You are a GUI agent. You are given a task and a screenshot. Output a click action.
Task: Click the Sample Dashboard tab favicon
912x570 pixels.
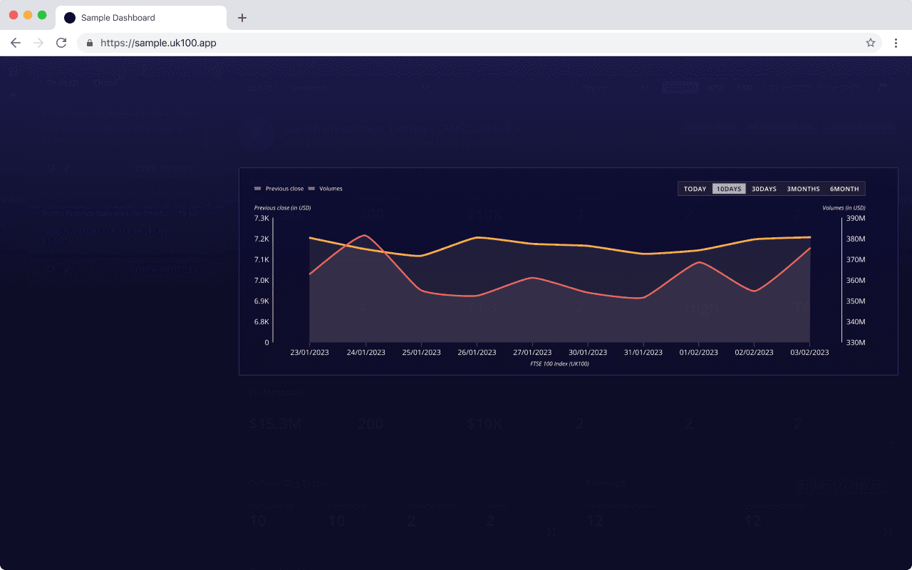[70, 18]
